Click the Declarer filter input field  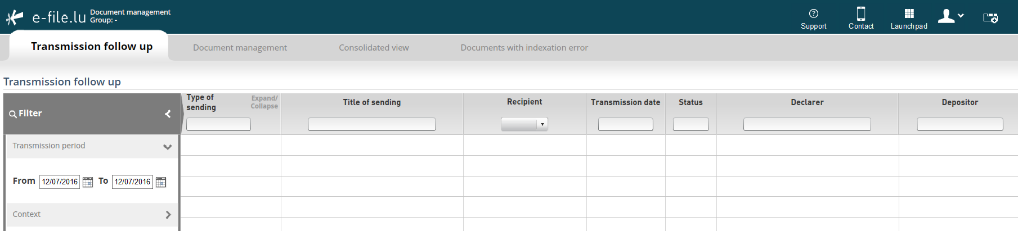[x=807, y=124]
